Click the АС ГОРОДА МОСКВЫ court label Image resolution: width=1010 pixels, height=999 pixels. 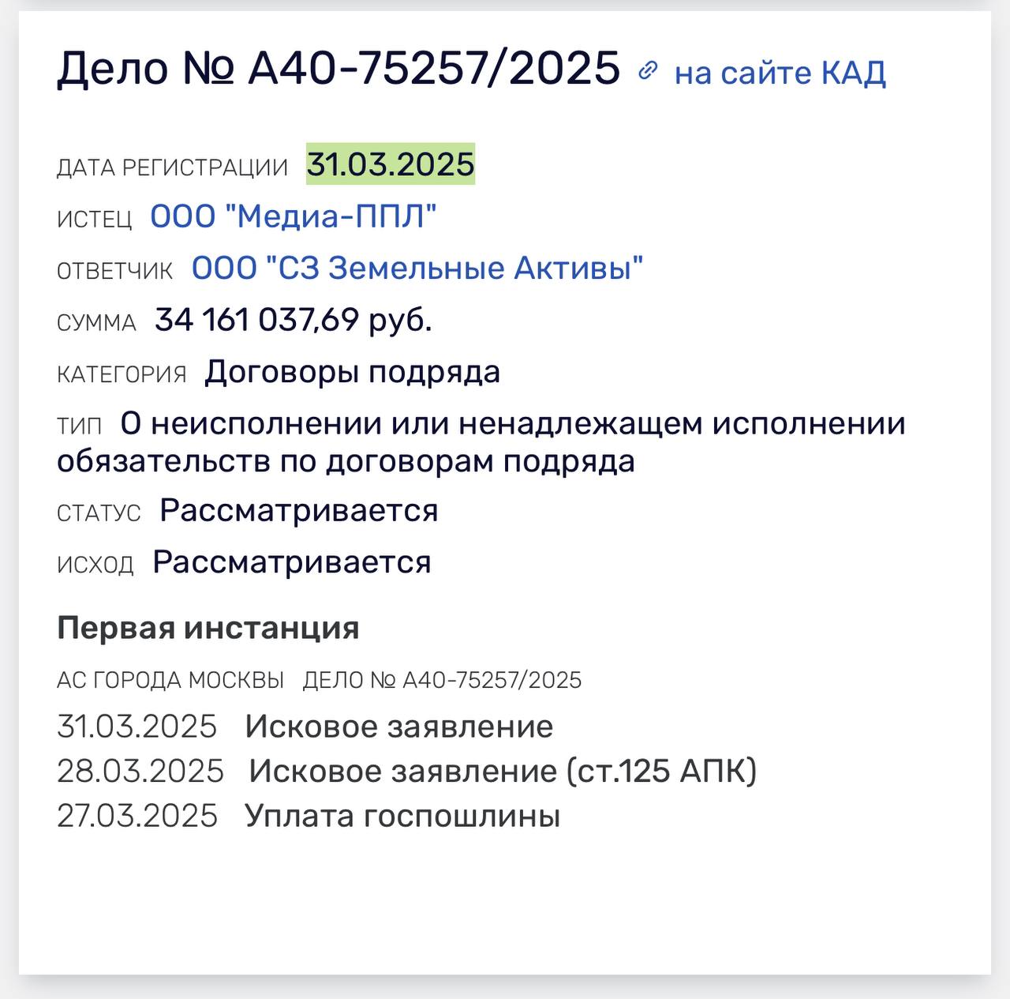coord(170,680)
